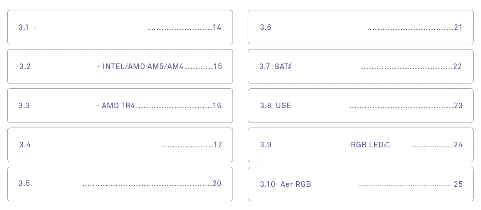481x210 pixels.
Task: Jump to page 17 from contents
Action: 218,145
